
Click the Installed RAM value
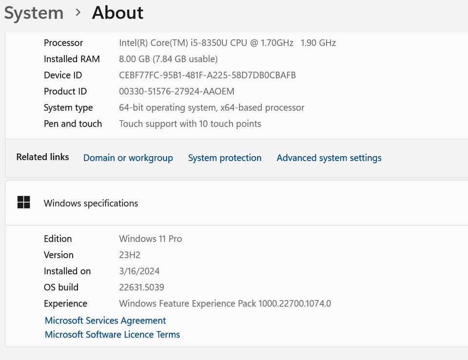pyautogui.click(x=168, y=59)
